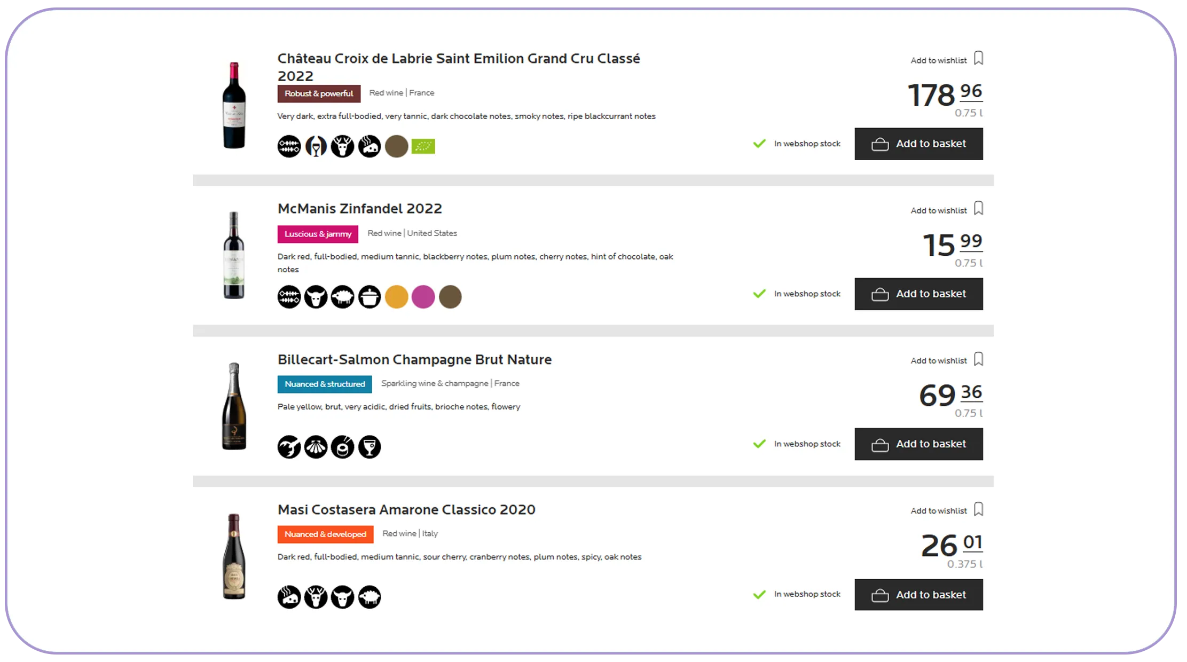Screen dimensions: 1187x662
Task: Click the Billecart-Salmon bottle thumbnail
Action: click(x=234, y=408)
